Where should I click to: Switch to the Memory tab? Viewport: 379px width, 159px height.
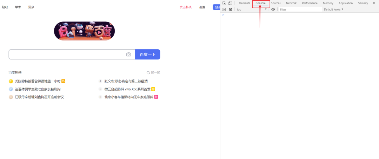tap(328, 3)
